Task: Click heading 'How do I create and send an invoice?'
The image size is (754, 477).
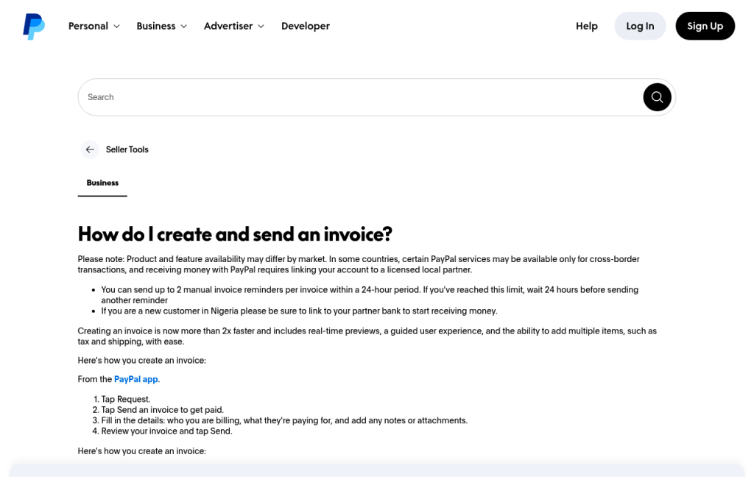Action: click(x=235, y=234)
